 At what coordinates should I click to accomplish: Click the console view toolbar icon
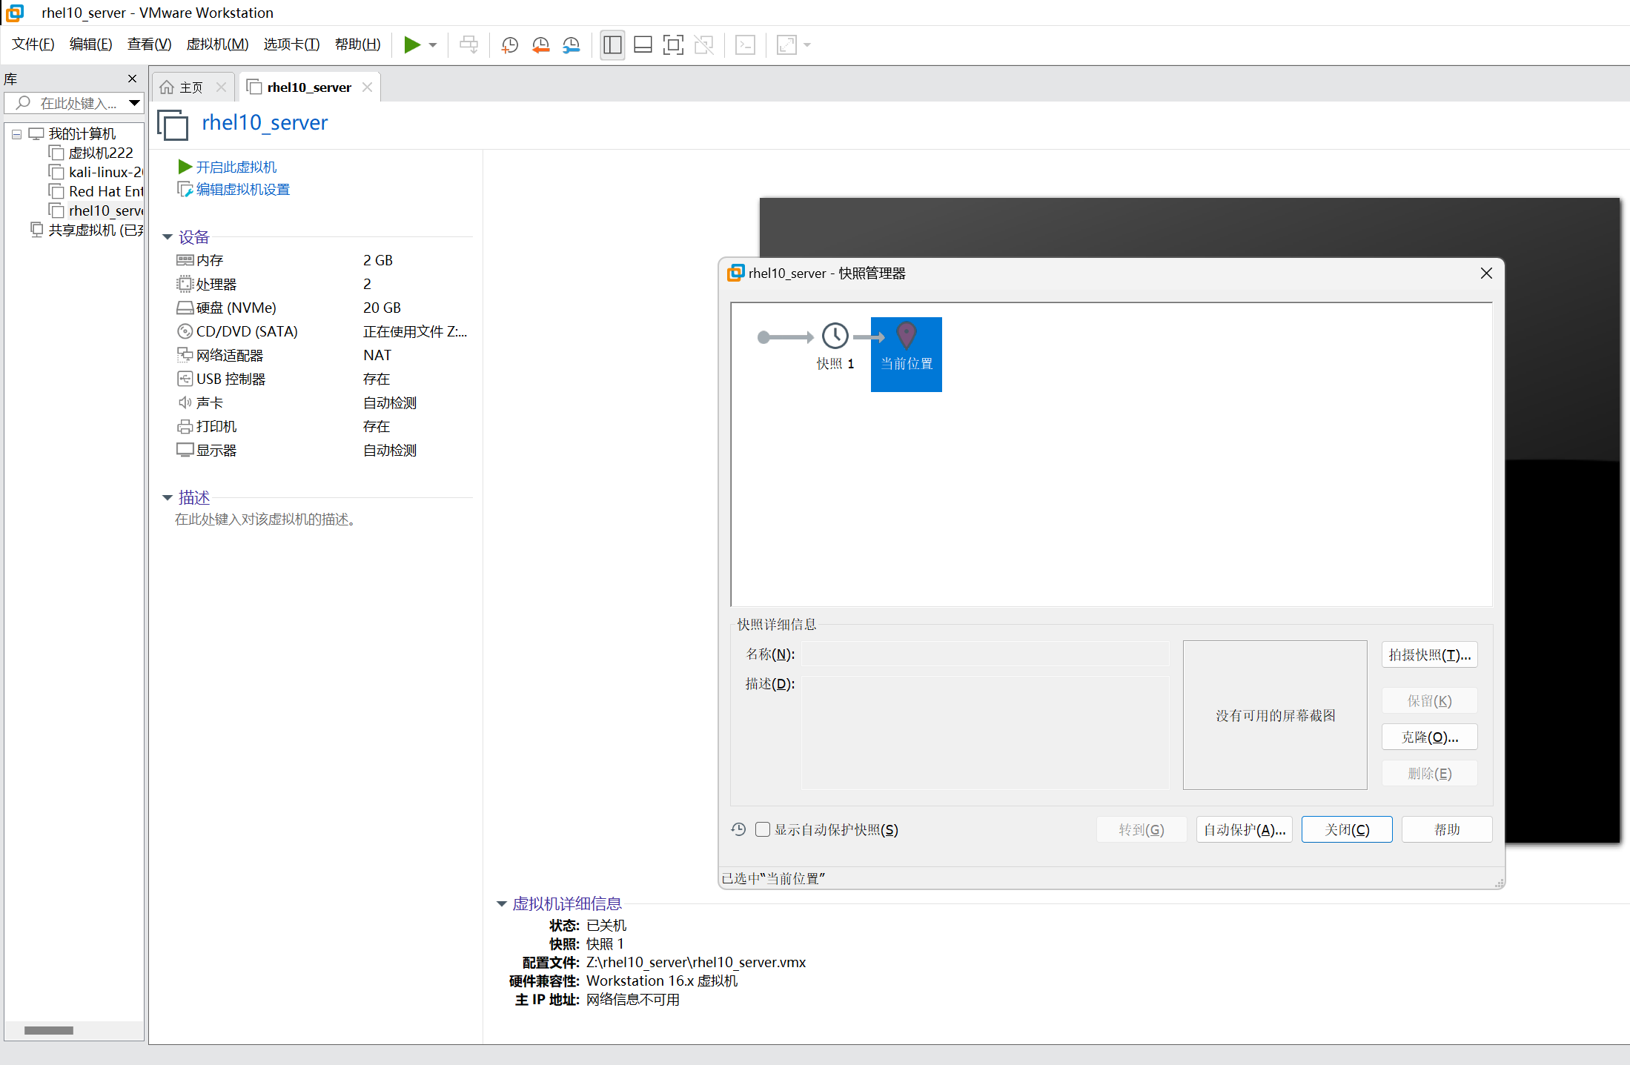click(x=745, y=45)
